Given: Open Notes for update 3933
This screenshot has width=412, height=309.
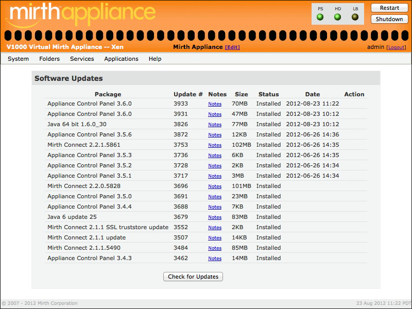Looking at the screenshot, I should pyautogui.click(x=215, y=104).
